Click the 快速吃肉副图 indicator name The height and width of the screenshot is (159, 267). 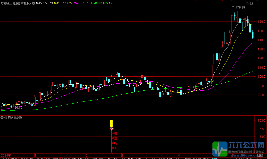14,118
